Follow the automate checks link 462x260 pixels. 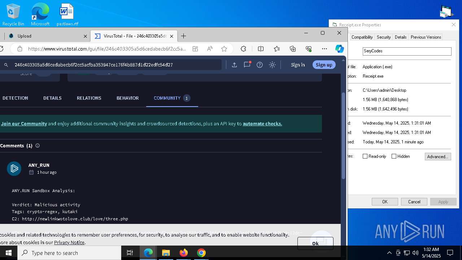(x=262, y=123)
